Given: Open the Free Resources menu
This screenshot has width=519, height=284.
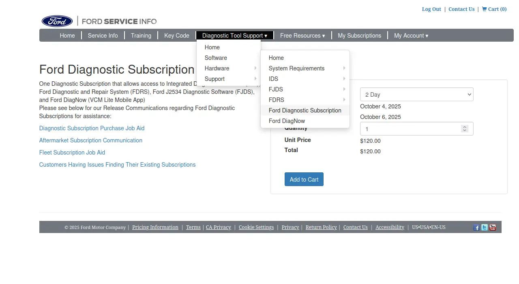Looking at the screenshot, I should [302, 36].
